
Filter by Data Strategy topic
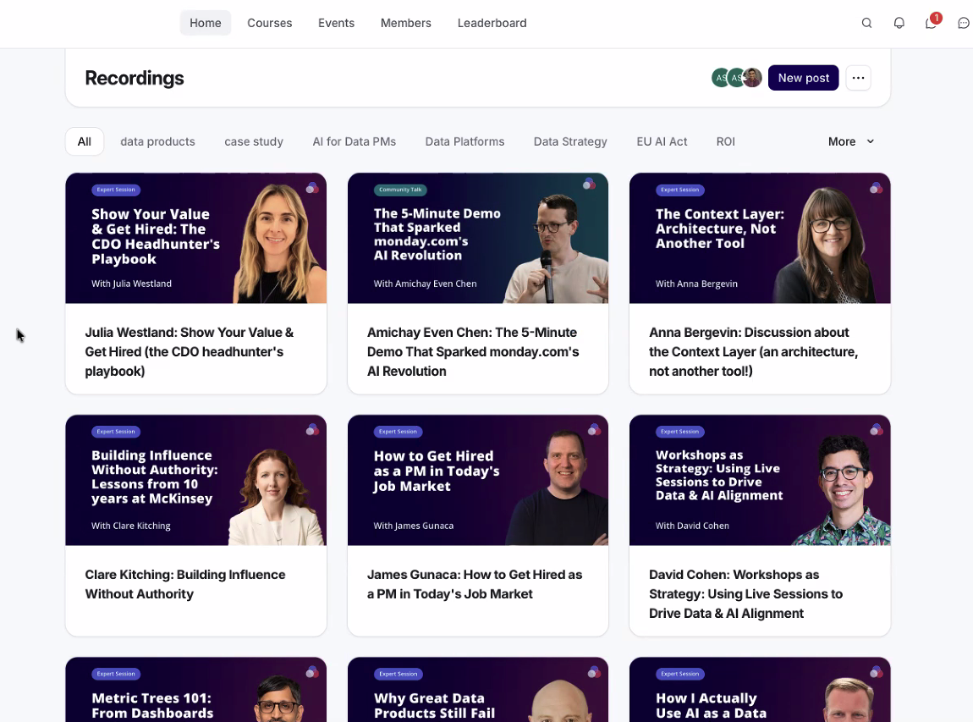click(570, 141)
